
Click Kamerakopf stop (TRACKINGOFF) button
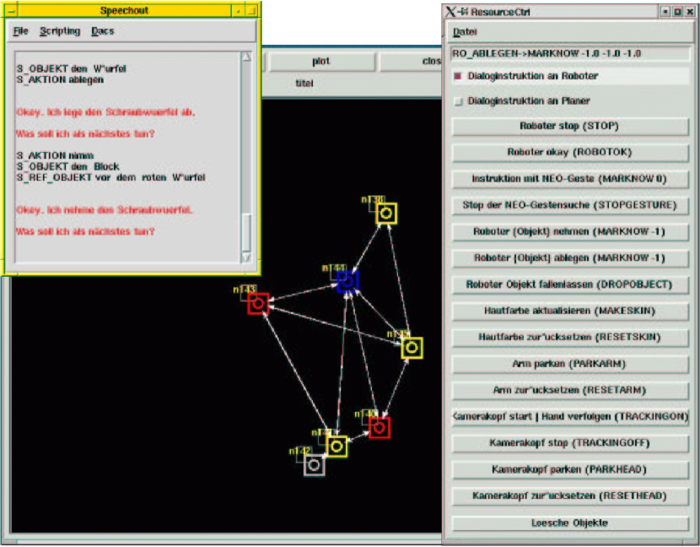click(x=569, y=443)
